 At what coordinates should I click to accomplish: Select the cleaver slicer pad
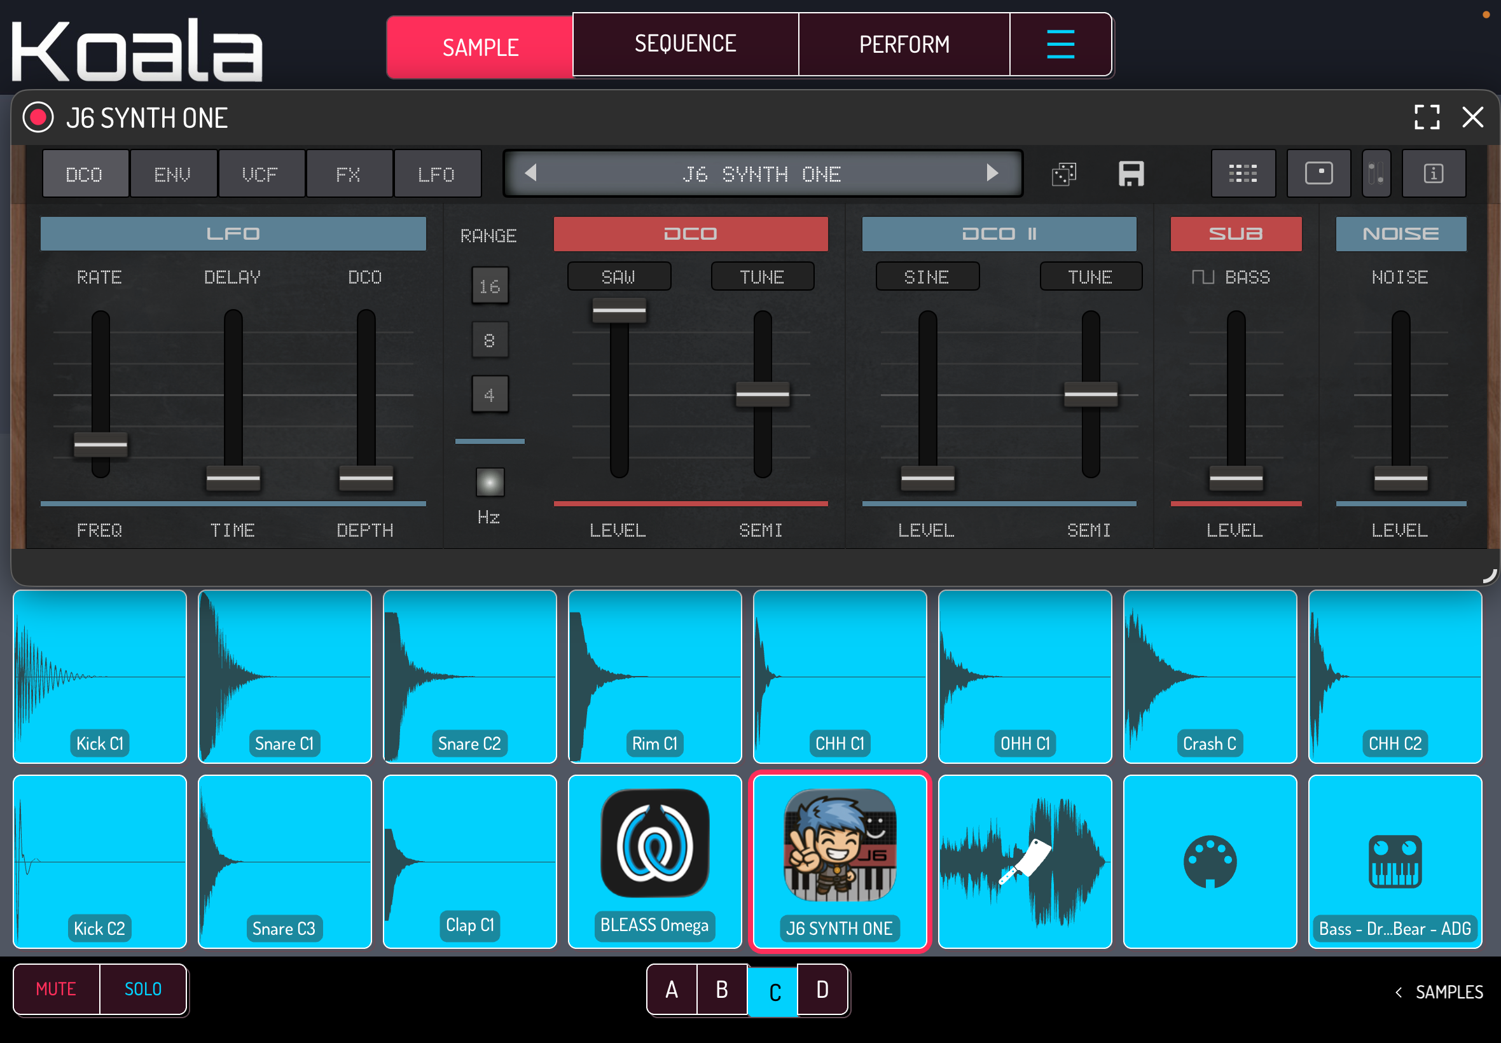(x=1025, y=861)
